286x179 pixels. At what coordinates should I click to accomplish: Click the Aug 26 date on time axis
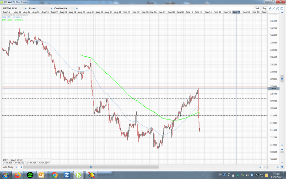click(91, 12)
